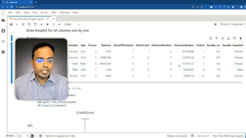
Task: Open the Settings menu
Action: pos(64,13)
